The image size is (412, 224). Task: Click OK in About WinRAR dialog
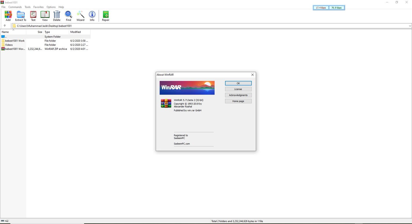point(238,83)
